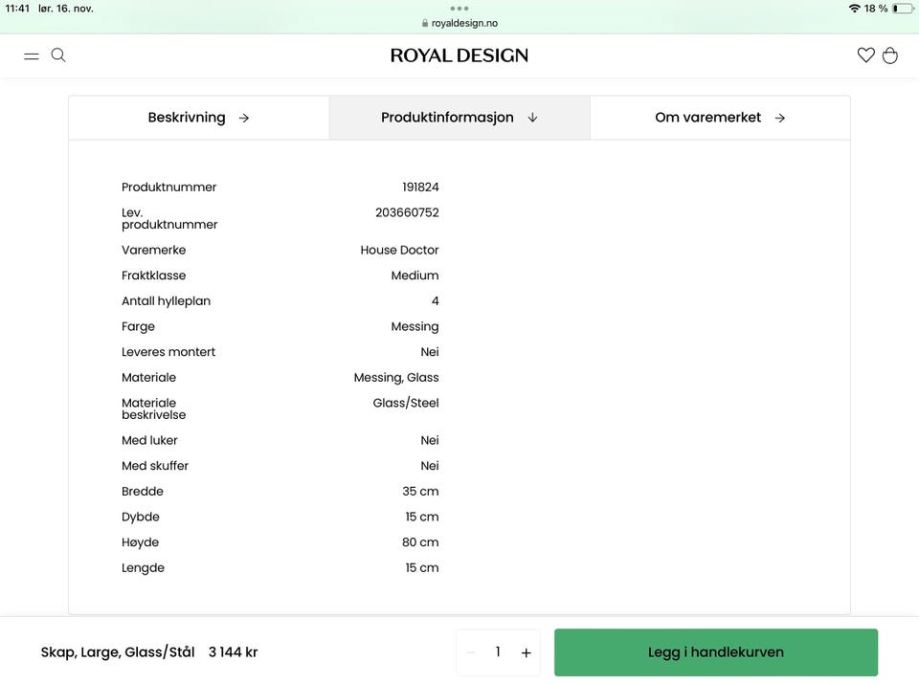919x684 pixels.
Task: Click the Glass/Steel value
Action: coord(406,403)
